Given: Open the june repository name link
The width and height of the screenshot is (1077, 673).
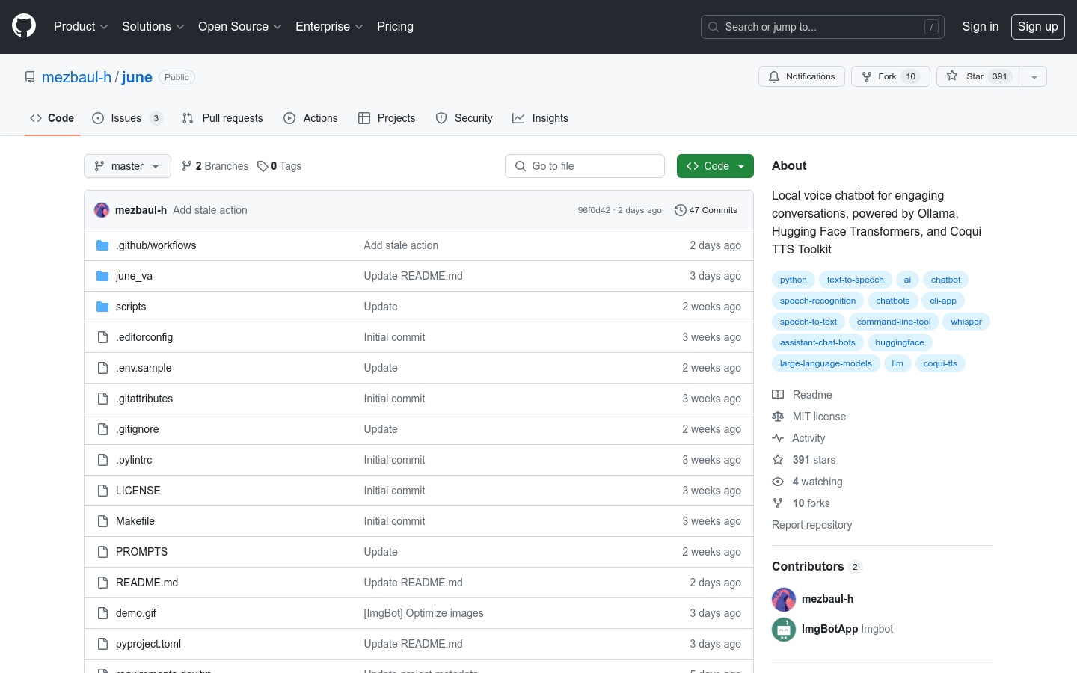Looking at the screenshot, I should pos(137,77).
